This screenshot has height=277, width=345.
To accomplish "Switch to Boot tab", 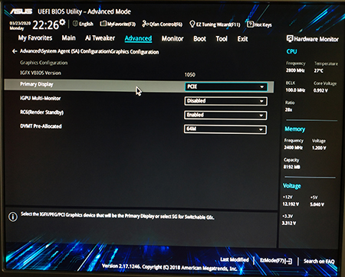I will click(199, 39).
